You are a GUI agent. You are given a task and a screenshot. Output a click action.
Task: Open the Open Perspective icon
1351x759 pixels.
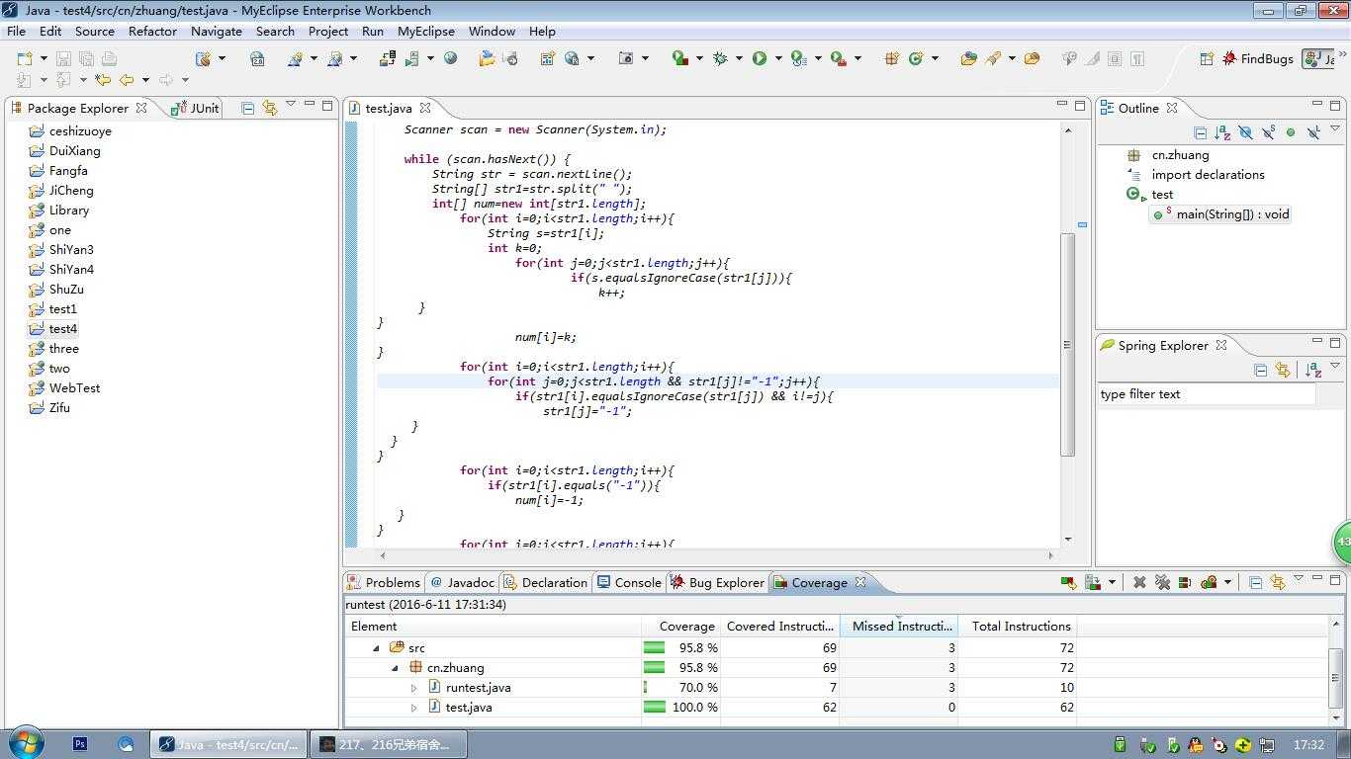click(1207, 58)
